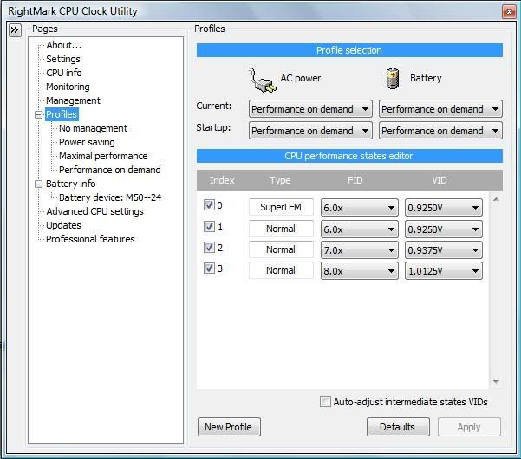Image resolution: width=521 pixels, height=459 pixels.
Task: Click the CPU performance states editor header
Action: click(349, 156)
